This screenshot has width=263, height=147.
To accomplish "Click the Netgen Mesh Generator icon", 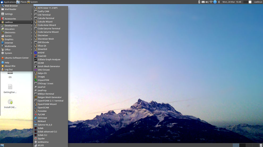I will click(36, 97).
